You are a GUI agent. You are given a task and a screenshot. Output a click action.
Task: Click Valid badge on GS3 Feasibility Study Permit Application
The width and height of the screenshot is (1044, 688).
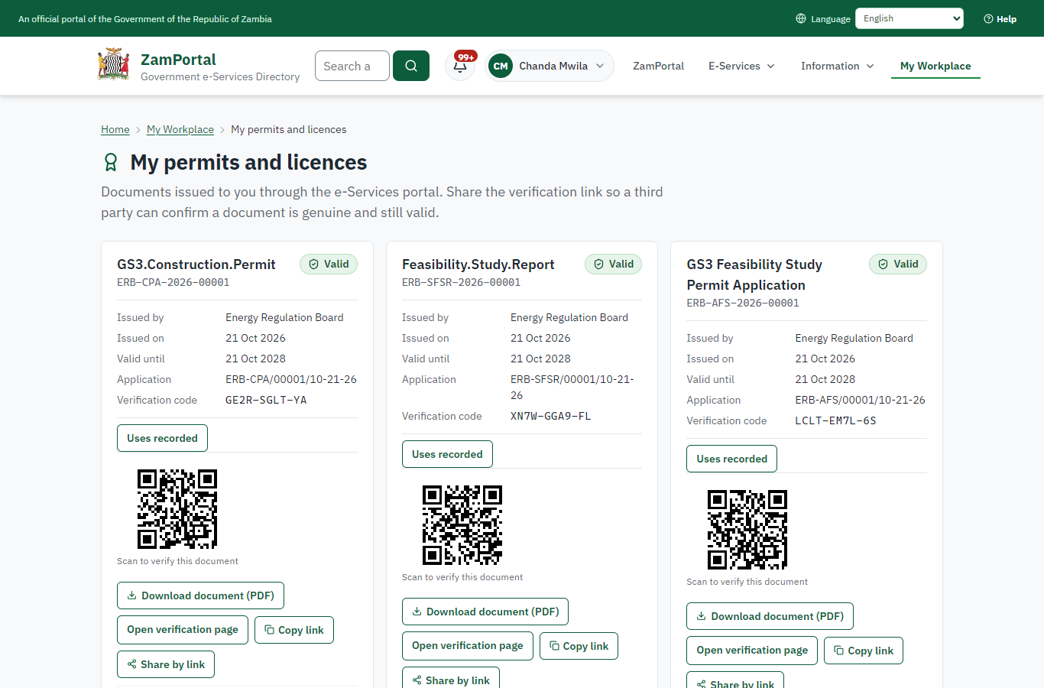[x=898, y=264]
